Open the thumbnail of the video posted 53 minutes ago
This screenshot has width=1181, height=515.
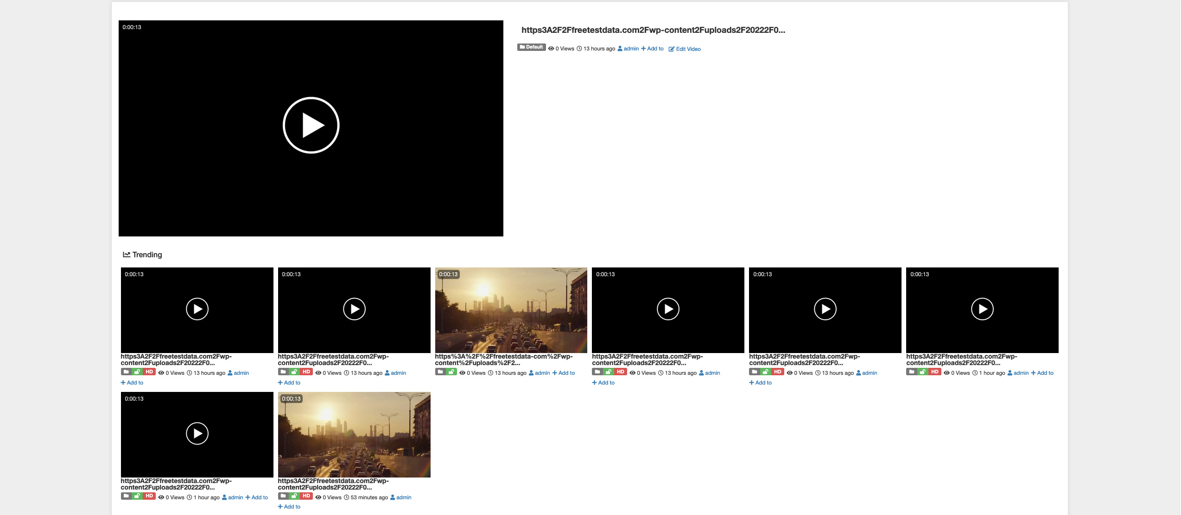click(354, 434)
